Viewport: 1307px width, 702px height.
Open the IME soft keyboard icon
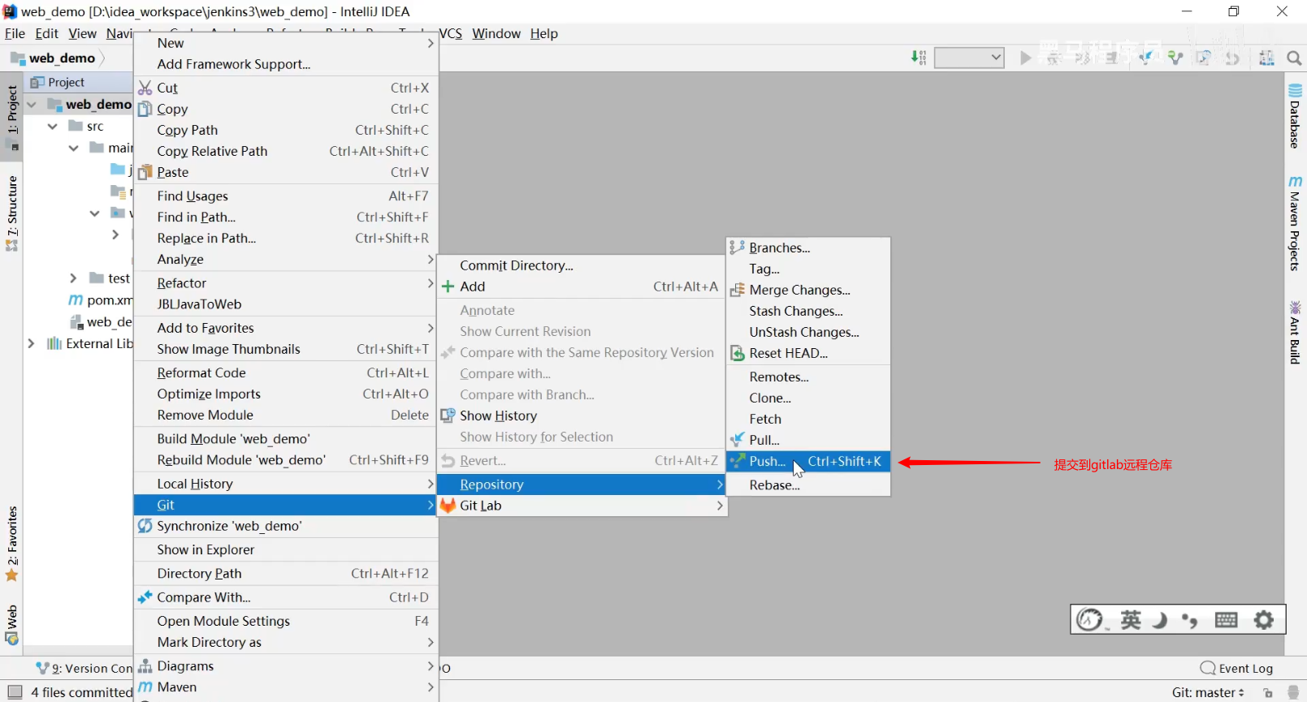(x=1226, y=620)
